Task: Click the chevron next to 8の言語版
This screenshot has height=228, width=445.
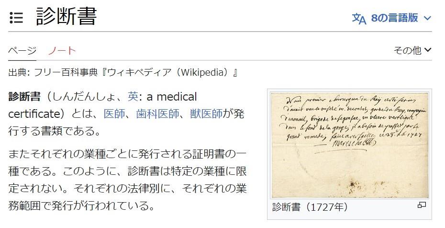Action: click(x=427, y=19)
